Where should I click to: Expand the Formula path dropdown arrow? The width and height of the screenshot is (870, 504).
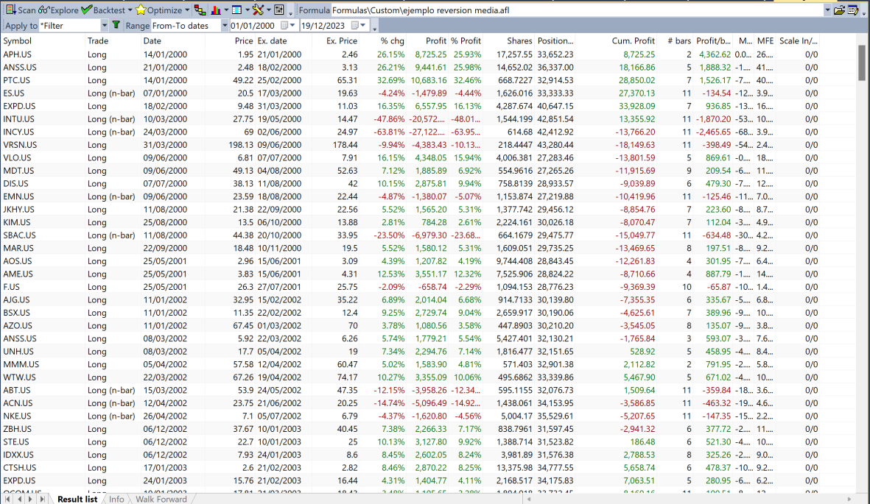(x=827, y=10)
